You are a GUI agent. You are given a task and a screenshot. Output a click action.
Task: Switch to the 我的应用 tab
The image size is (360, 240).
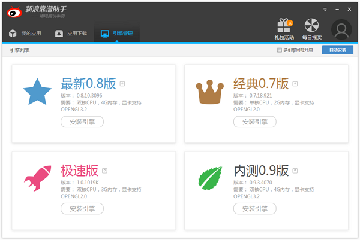click(x=25, y=34)
